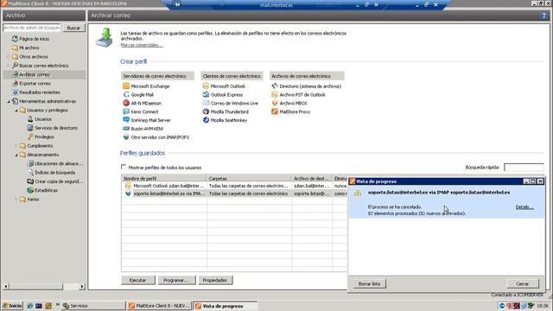Switch to MailStore Client taskbar button
This screenshot has width=553, height=311.
pyautogui.click(x=159, y=306)
